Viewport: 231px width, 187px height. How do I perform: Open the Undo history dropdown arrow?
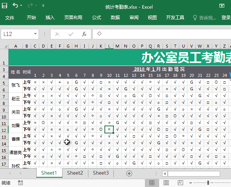click(21, 6)
